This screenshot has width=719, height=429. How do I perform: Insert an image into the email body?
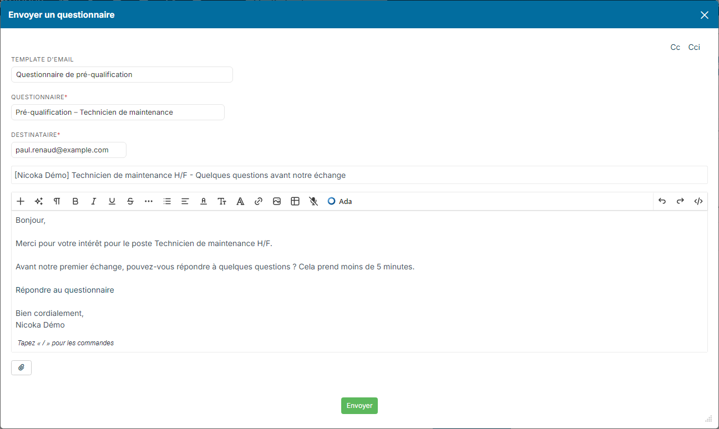click(x=277, y=201)
